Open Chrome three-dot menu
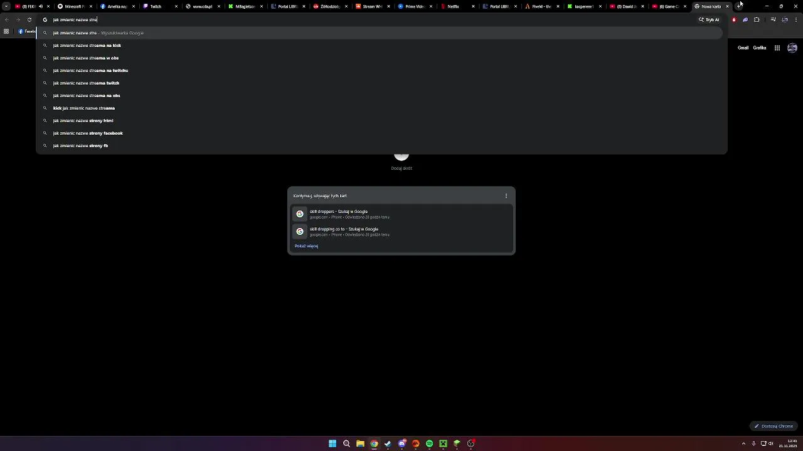803x451 pixels. pyautogui.click(x=796, y=19)
